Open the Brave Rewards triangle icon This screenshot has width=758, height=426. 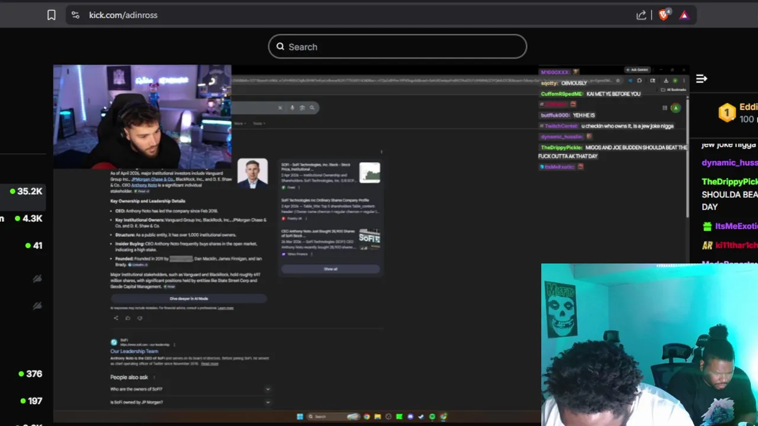click(684, 15)
